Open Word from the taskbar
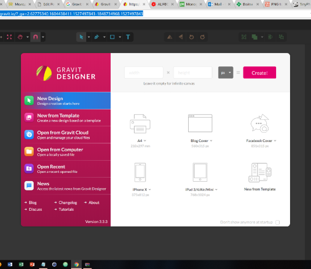Viewport: 311px width, 269px height. click(10, 264)
